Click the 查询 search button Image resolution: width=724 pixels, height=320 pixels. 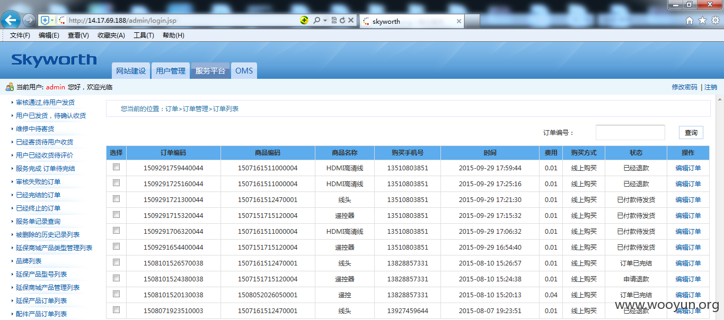pyautogui.click(x=691, y=132)
